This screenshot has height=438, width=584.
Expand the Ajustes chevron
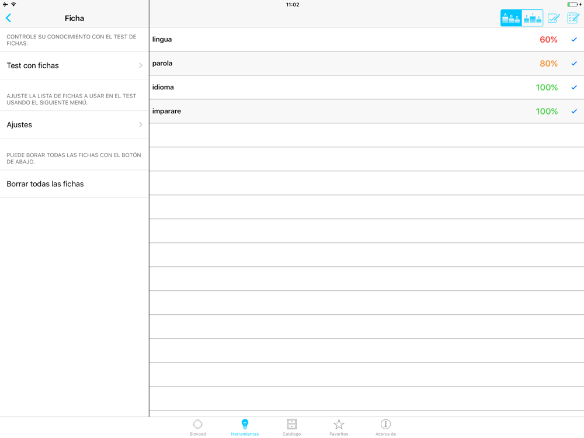[x=140, y=125]
